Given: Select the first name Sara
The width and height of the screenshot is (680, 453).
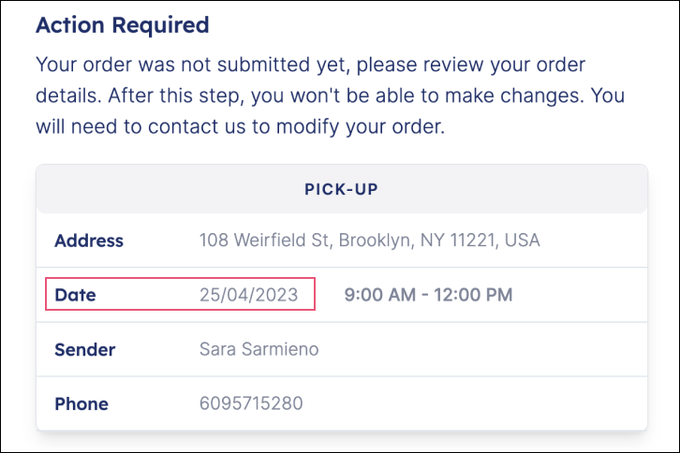Looking at the screenshot, I should pos(217,349).
